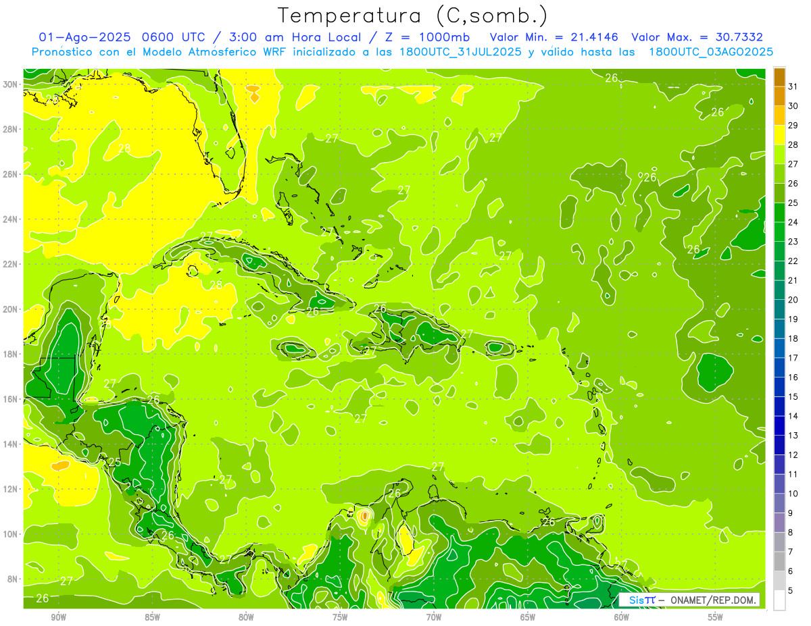Click the 22N latitude axis label

[x=11, y=264]
